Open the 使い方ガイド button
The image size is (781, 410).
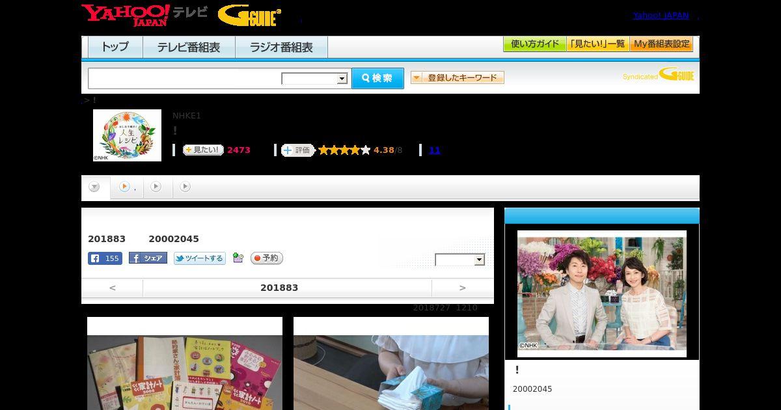click(534, 44)
